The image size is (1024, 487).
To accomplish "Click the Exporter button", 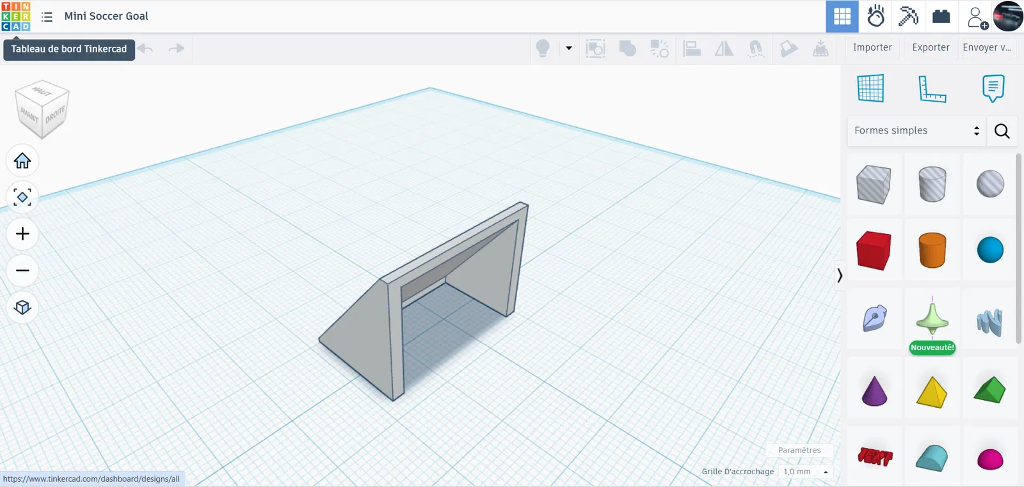I will [931, 48].
